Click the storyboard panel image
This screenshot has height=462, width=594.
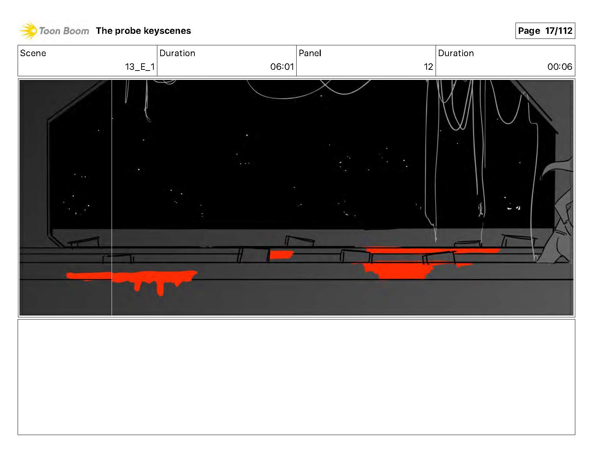pos(296,198)
